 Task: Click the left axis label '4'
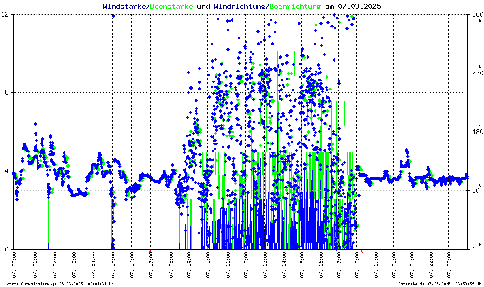point(7,171)
